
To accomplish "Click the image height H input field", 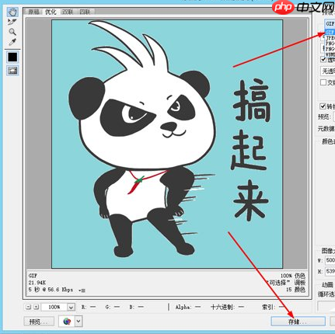I will click(330, 271).
